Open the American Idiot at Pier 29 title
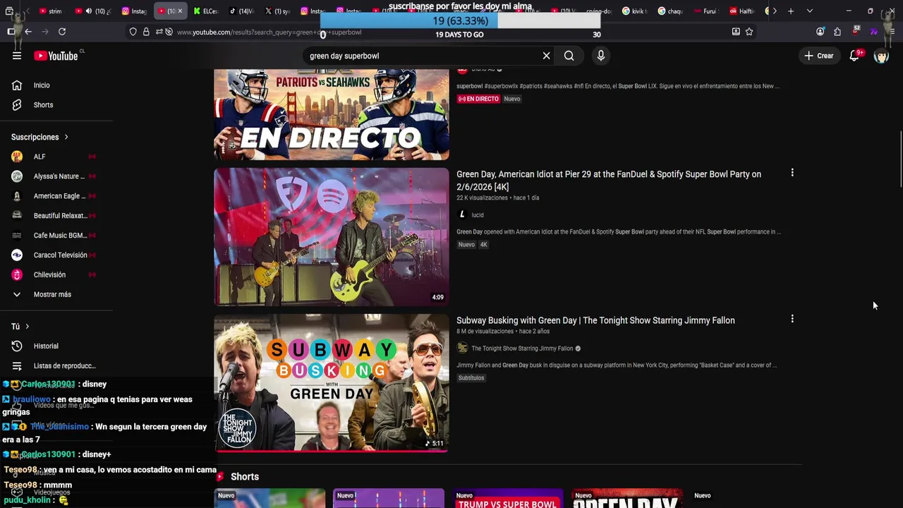The width and height of the screenshot is (903, 508). point(609,181)
